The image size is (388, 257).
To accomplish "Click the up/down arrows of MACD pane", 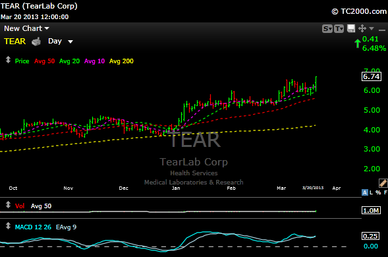I will pos(8,225).
